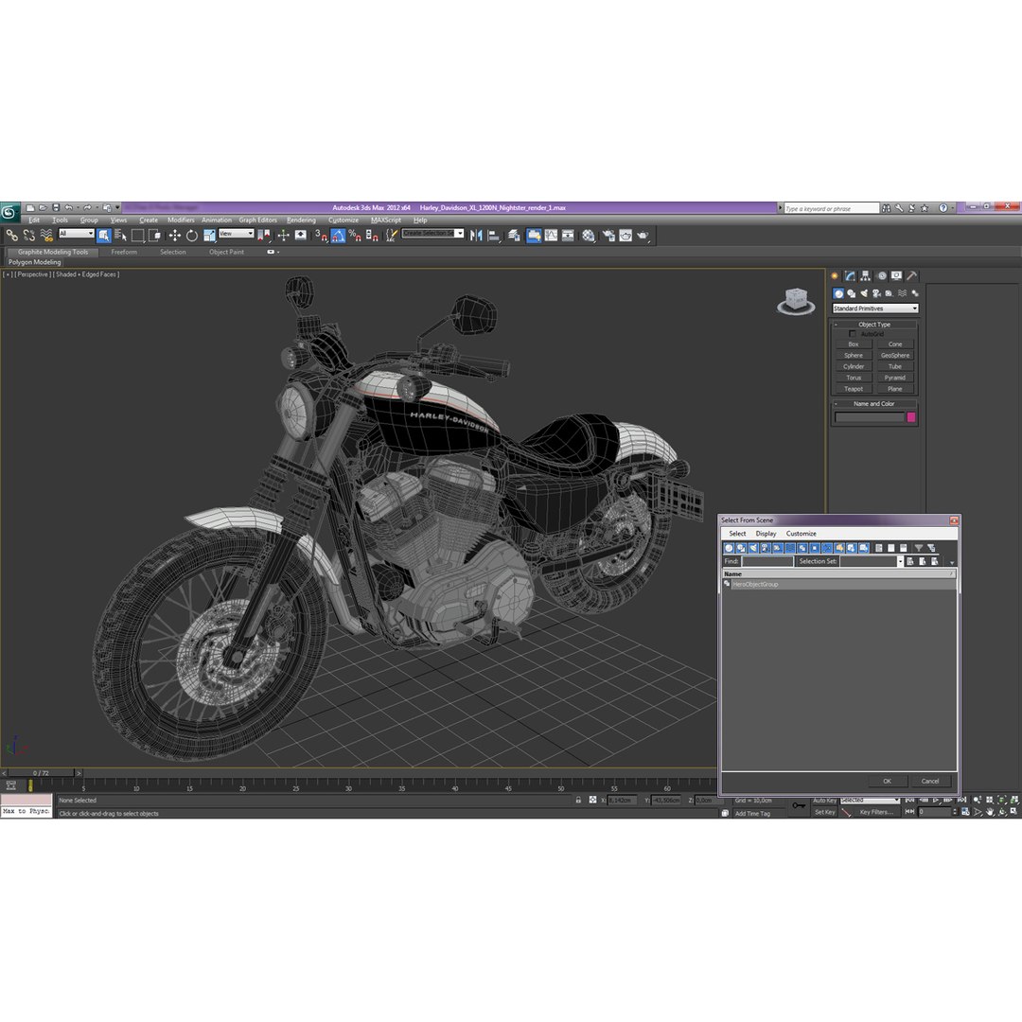Open the Standard Primitives category dropdown

pyautogui.click(x=874, y=308)
